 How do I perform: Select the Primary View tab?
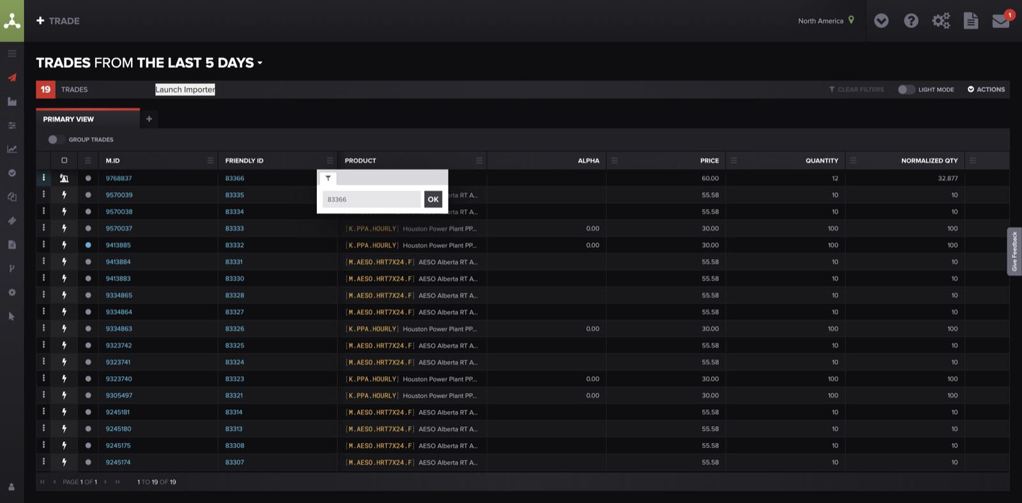click(88, 119)
